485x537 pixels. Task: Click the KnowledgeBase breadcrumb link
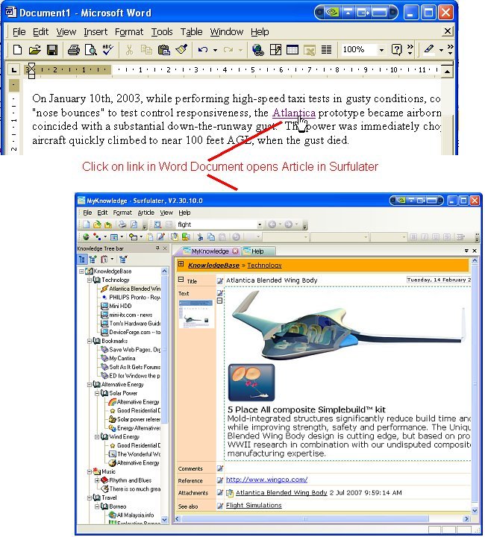click(213, 265)
